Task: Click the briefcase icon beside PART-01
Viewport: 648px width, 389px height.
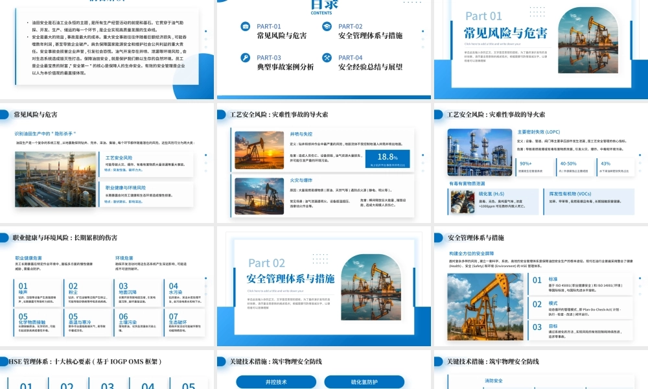Action: [246, 27]
